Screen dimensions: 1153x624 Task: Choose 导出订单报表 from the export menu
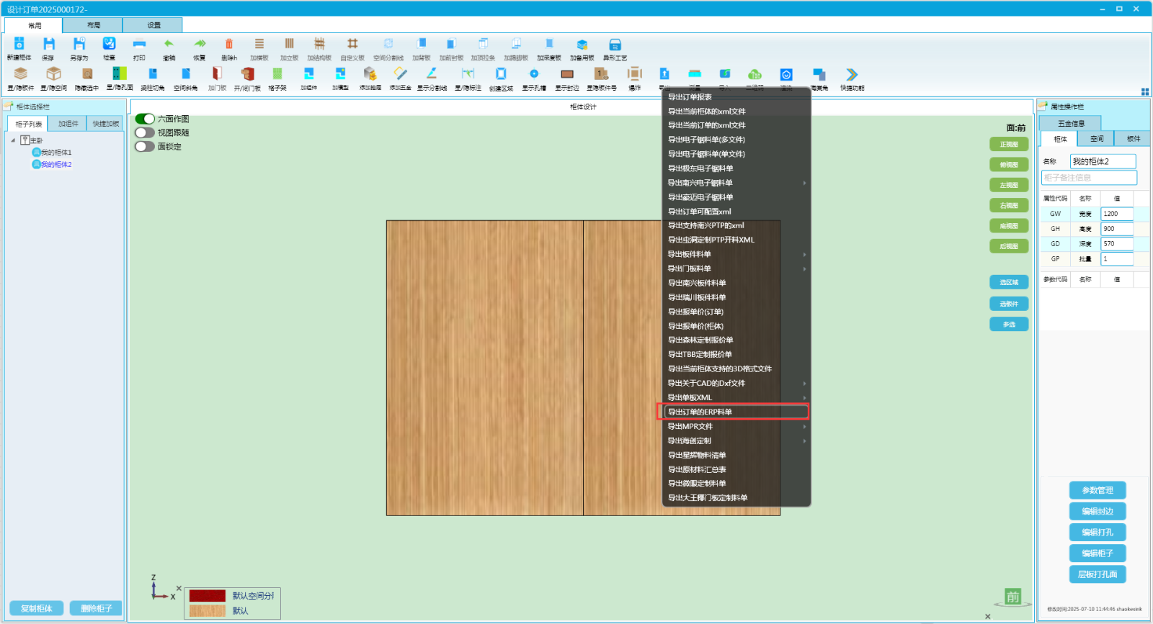coord(736,97)
